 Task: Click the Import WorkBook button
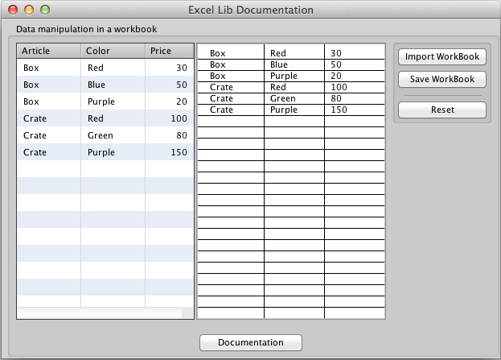441,57
